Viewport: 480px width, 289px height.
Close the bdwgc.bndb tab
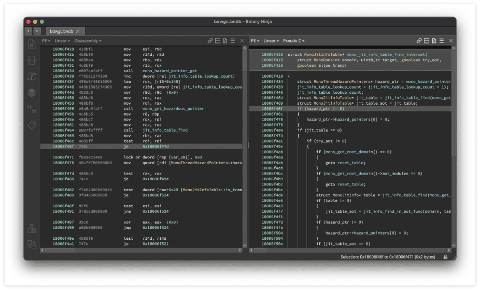click(x=78, y=31)
